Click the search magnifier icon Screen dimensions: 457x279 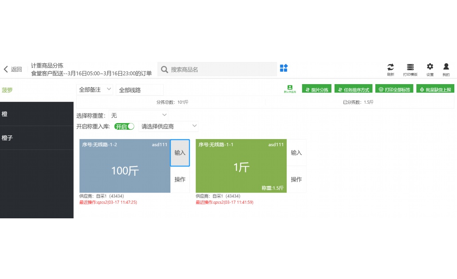point(164,70)
